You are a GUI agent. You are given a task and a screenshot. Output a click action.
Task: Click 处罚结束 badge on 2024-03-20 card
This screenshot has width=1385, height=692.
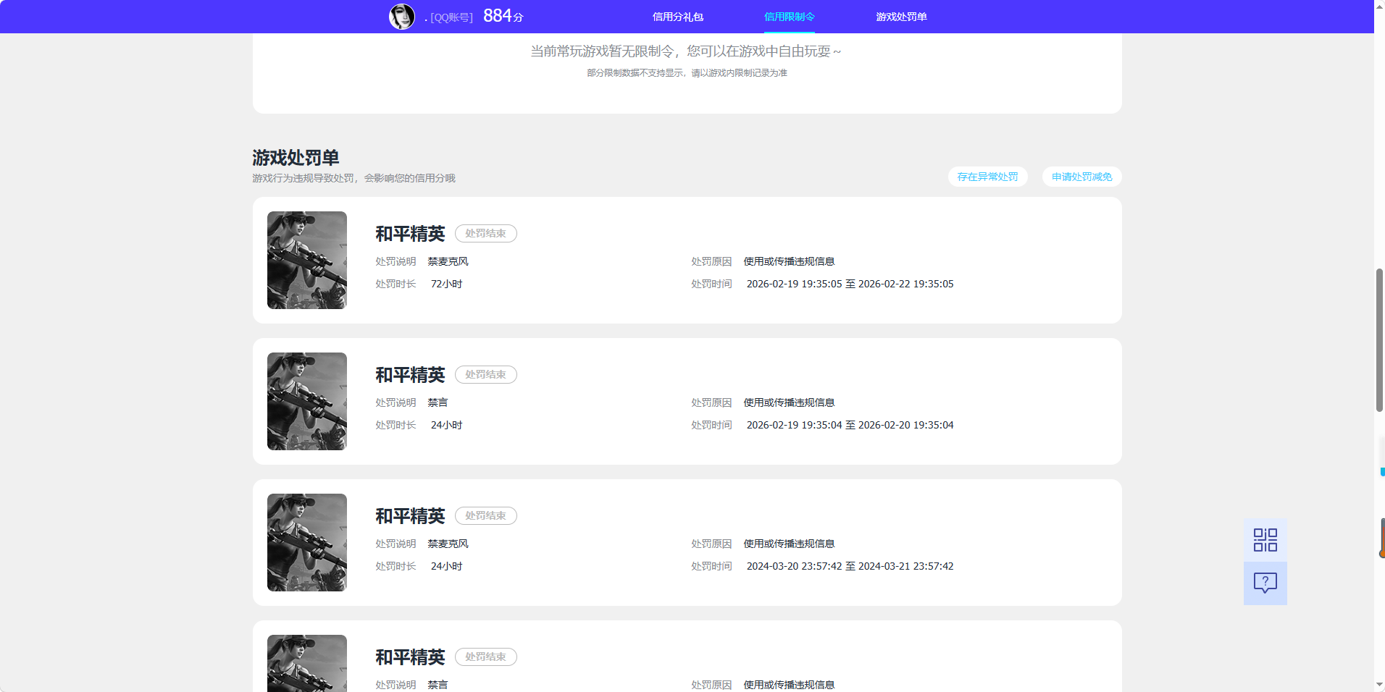pos(485,515)
